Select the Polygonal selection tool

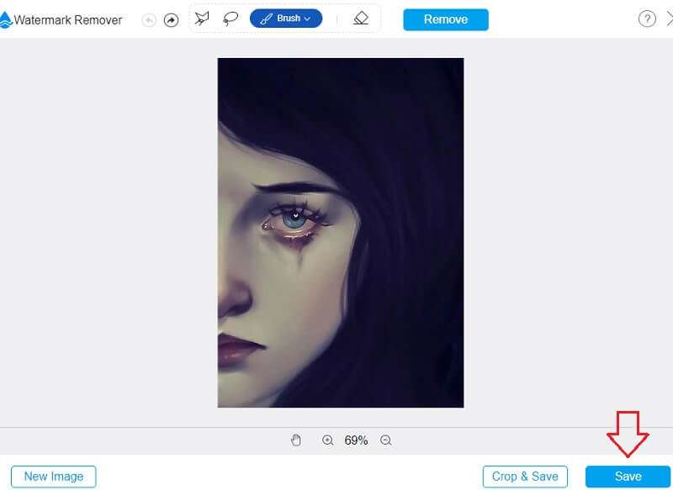[203, 18]
